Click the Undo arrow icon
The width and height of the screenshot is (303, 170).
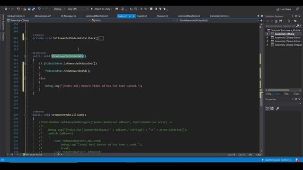(39, 9)
